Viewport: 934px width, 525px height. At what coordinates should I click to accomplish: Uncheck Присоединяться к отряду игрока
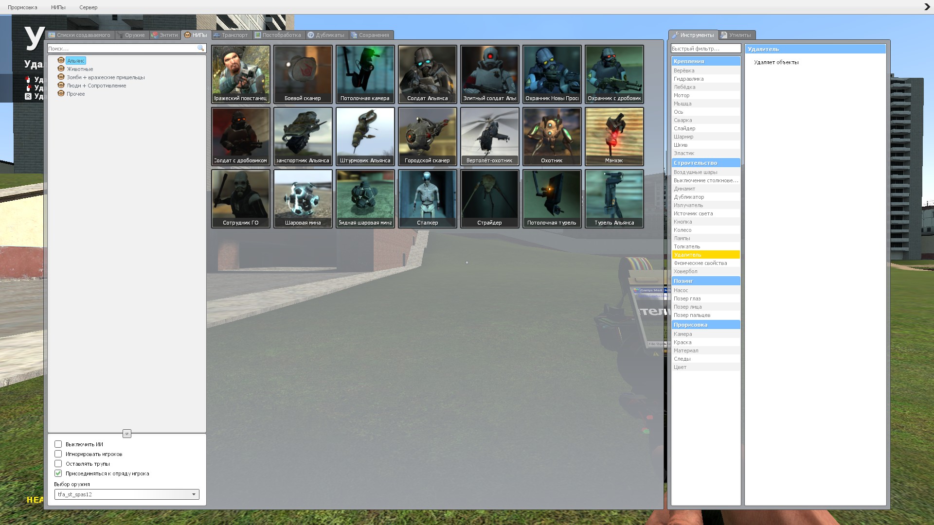click(58, 473)
